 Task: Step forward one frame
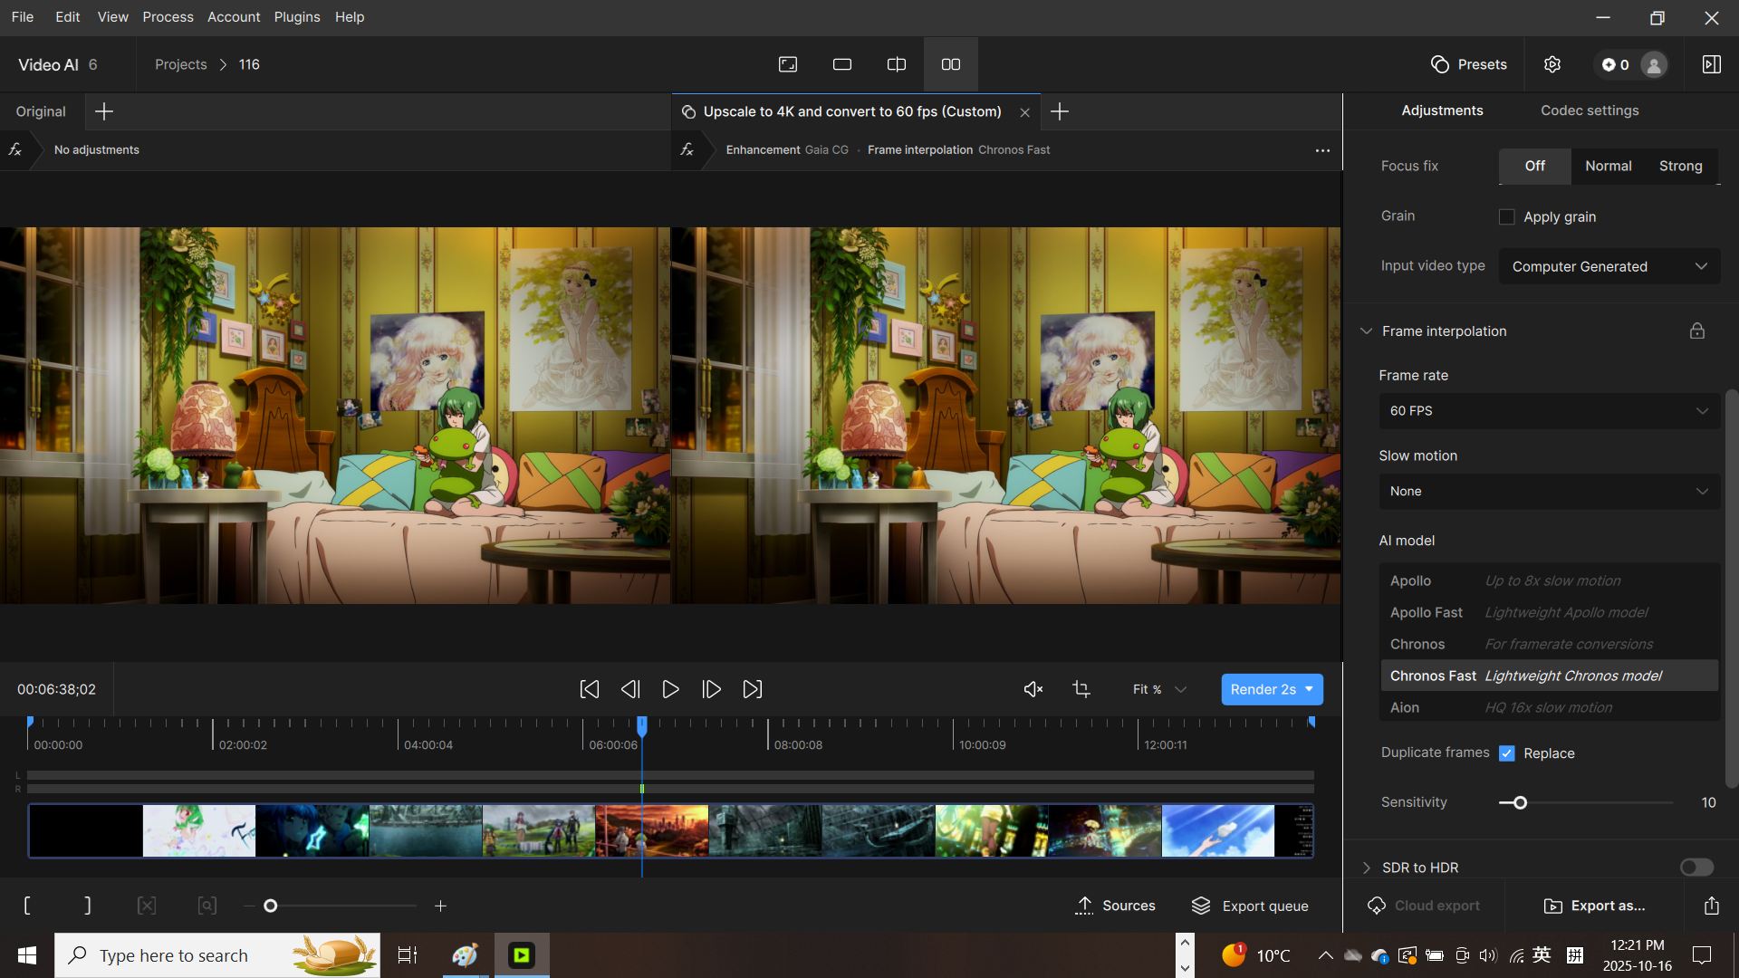pos(712,689)
